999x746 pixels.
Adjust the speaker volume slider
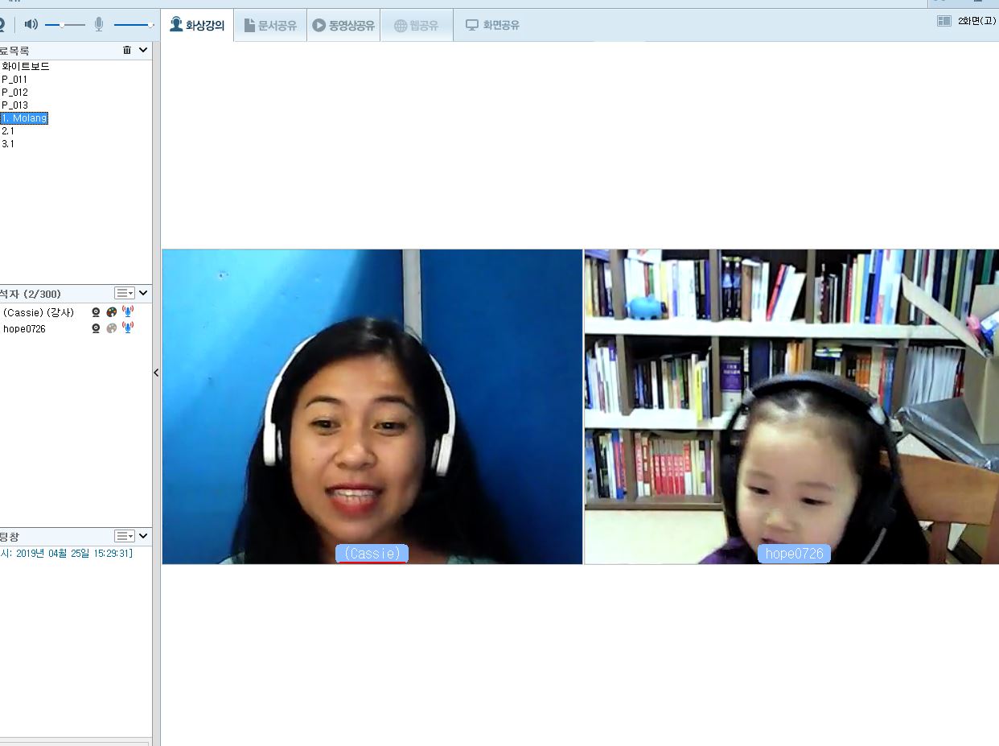[63, 25]
